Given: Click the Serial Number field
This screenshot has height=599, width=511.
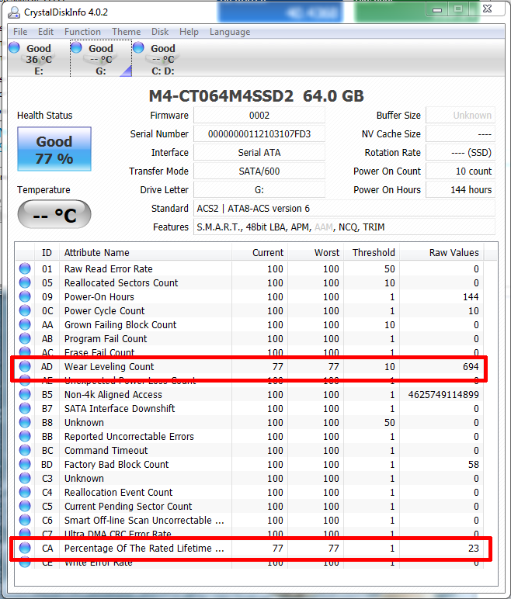Looking at the screenshot, I should [259, 134].
